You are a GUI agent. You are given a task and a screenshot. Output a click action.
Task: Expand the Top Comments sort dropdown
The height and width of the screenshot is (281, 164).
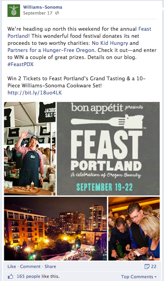pyautogui.click(x=139, y=277)
